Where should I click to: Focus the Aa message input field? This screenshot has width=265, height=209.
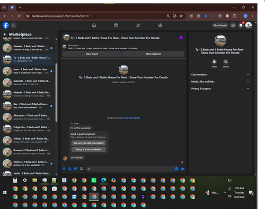(x=131, y=169)
